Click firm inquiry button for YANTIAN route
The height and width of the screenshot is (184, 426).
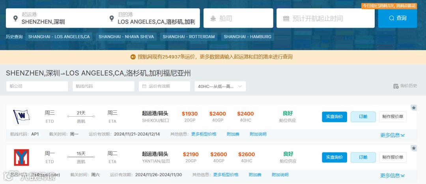point(334,157)
